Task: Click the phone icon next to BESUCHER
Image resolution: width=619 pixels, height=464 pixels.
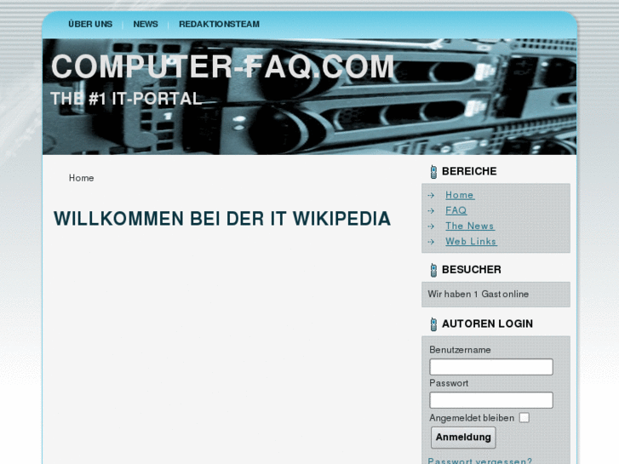Action: pos(433,270)
